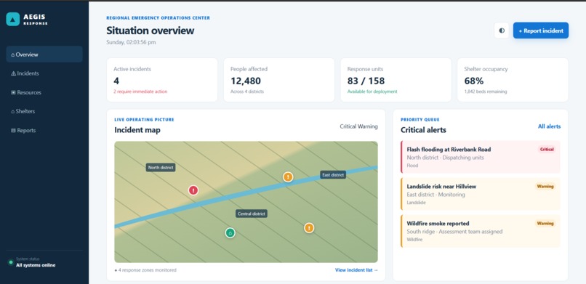Click the Active incidents stat card
586x284 pixels.
(x=162, y=80)
